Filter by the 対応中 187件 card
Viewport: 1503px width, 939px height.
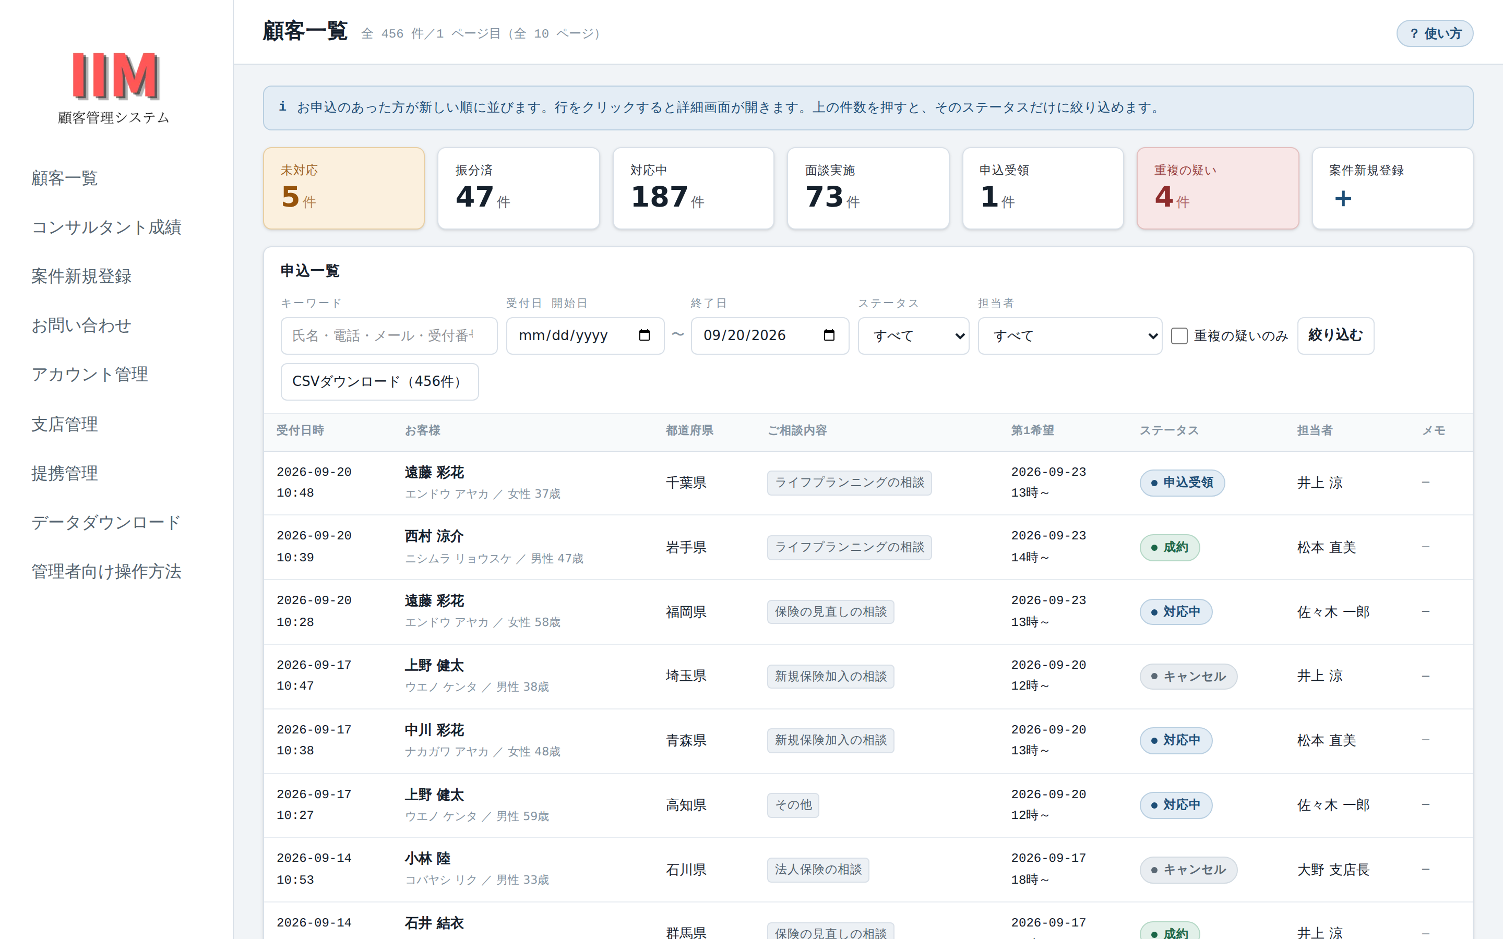(693, 188)
